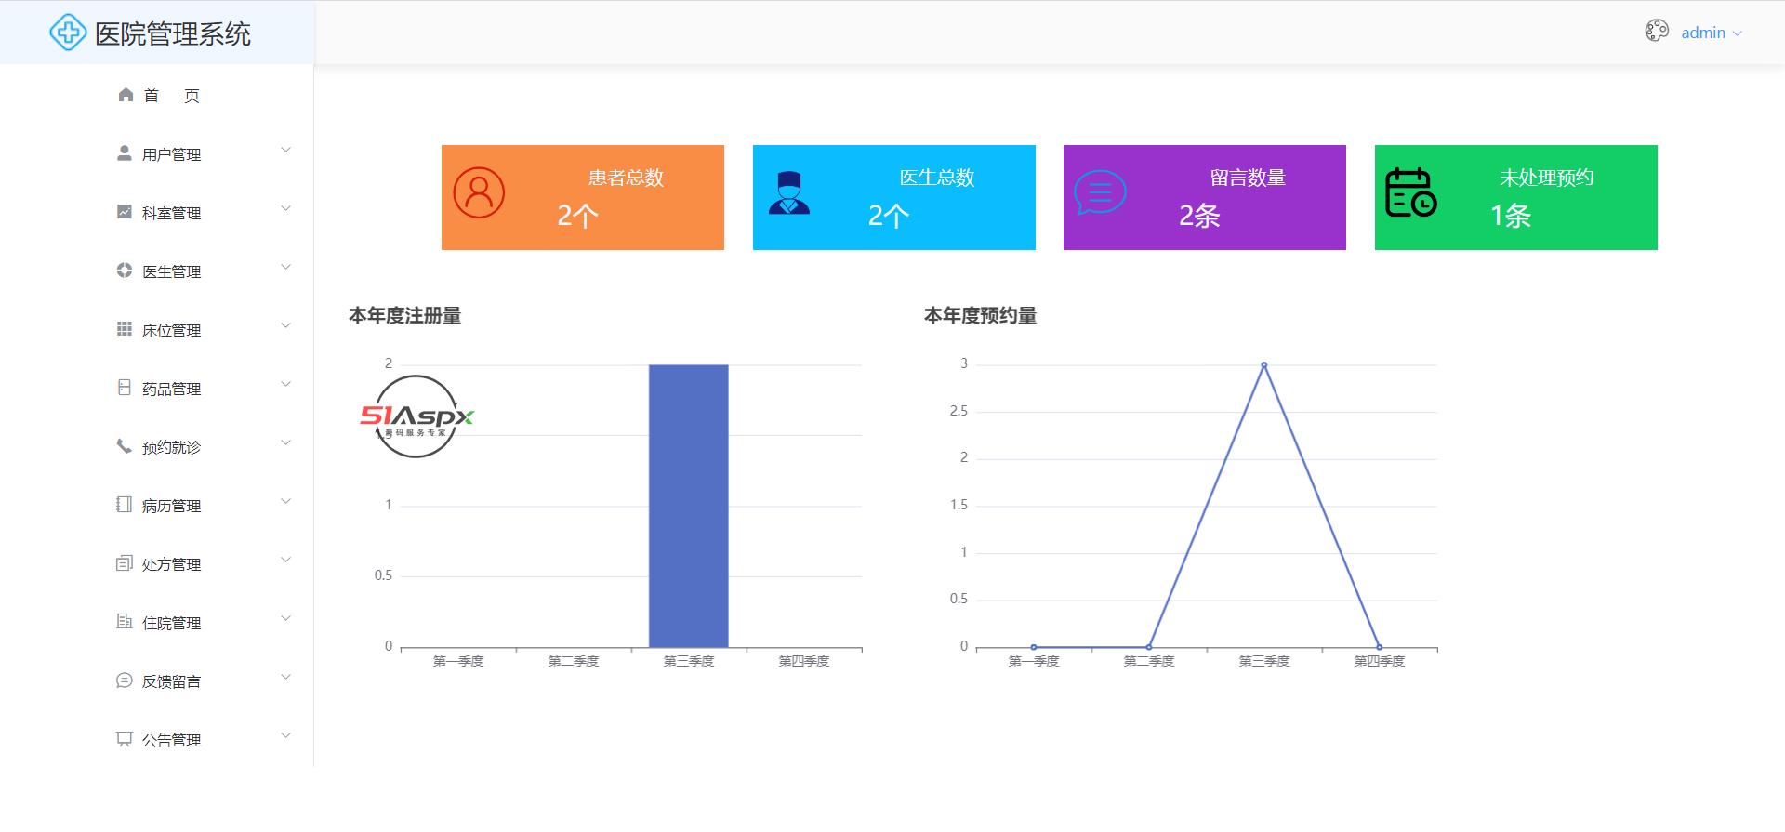The height and width of the screenshot is (832, 1785).
Task: Expand the 住院管理 submenu arrow
Action: 285,619
